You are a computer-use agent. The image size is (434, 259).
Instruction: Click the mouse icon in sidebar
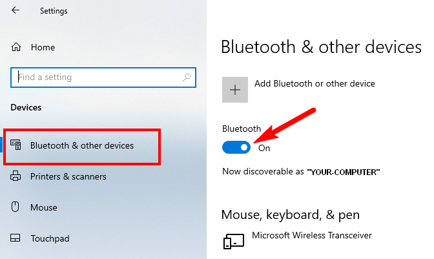pos(15,207)
